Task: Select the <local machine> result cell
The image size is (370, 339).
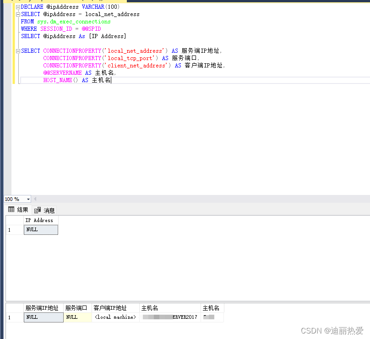Action: (x=115, y=317)
